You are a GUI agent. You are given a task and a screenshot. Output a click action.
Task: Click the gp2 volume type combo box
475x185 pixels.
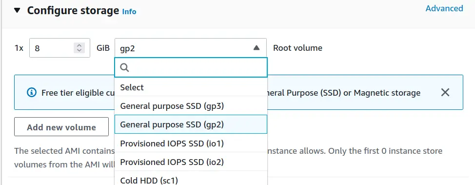[191, 48]
